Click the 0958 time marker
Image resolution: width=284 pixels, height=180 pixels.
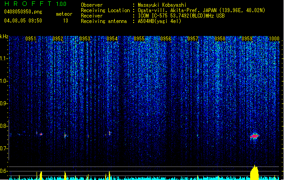[220, 39]
